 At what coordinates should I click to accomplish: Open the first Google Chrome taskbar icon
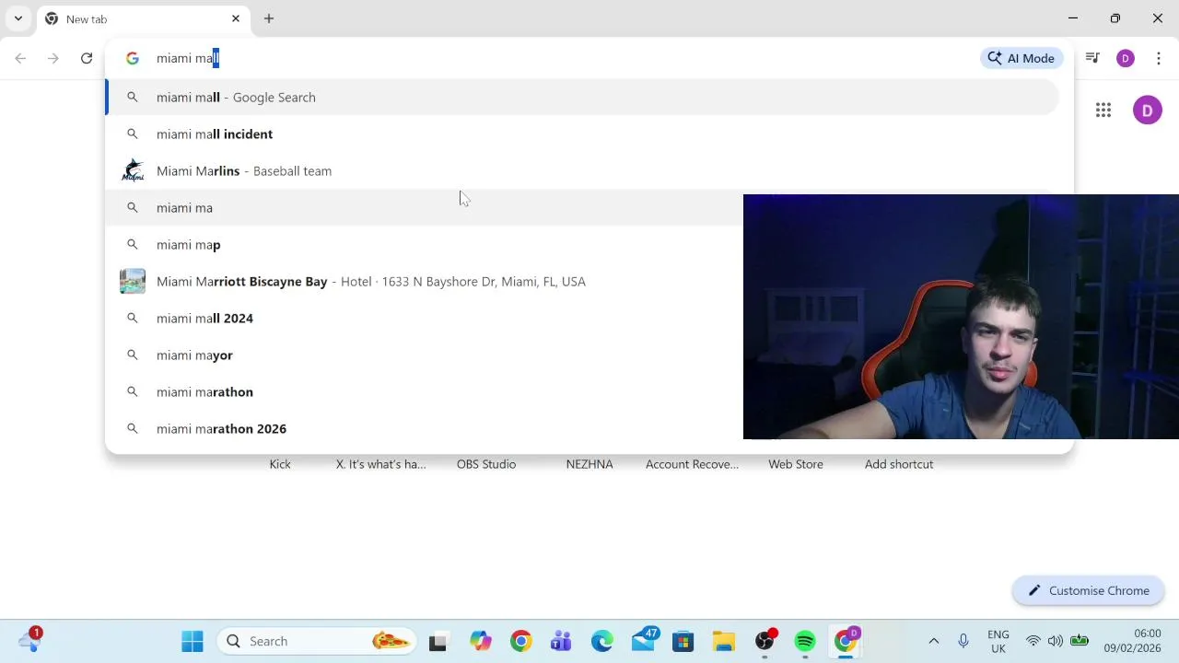pyautogui.click(x=521, y=641)
